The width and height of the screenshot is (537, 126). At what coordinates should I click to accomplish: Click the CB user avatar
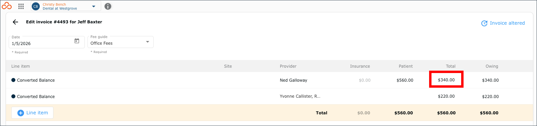36,6
